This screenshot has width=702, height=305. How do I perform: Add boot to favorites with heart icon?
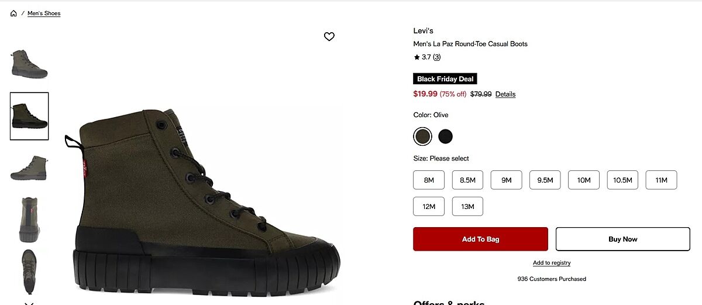pyautogui.click(x=329, y=37)
